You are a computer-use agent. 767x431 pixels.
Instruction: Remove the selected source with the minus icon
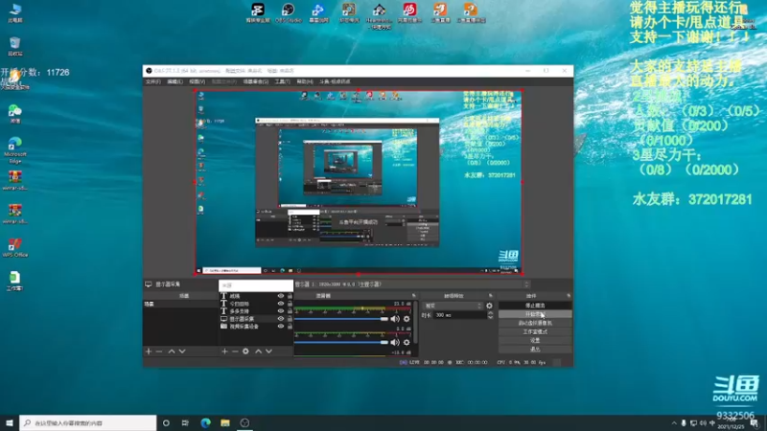click(235, 352)
